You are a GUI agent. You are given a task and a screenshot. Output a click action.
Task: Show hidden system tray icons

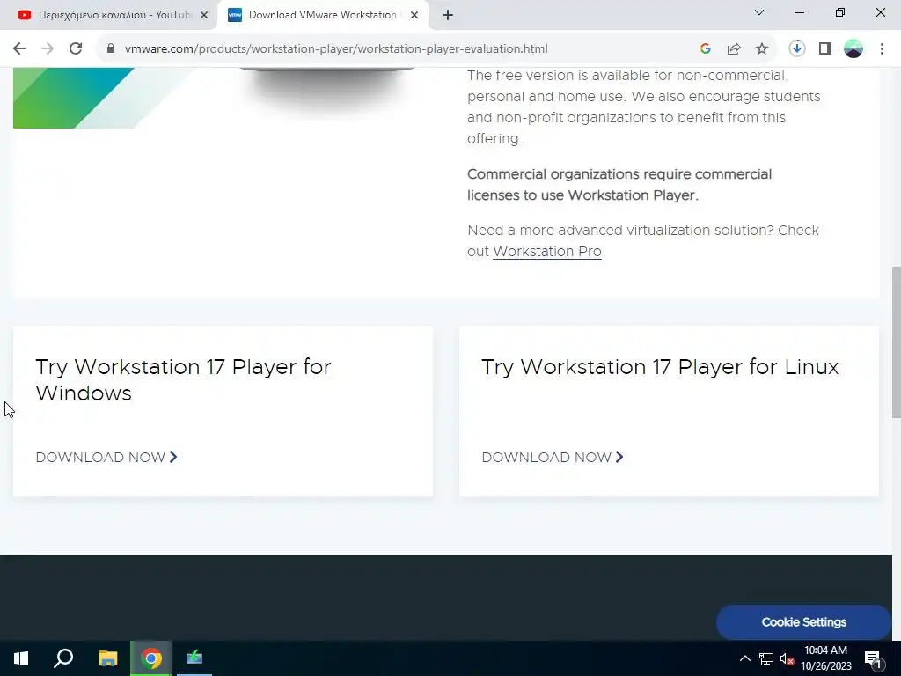[744, 658]
